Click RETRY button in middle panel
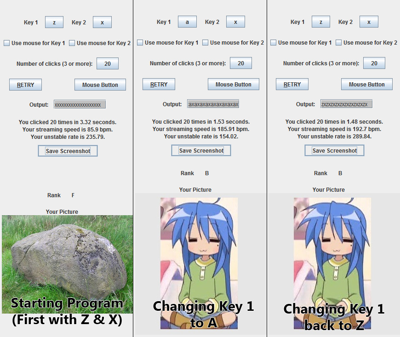Image resolution: width=400 pixels, height=337 pixels. [159, 84]
